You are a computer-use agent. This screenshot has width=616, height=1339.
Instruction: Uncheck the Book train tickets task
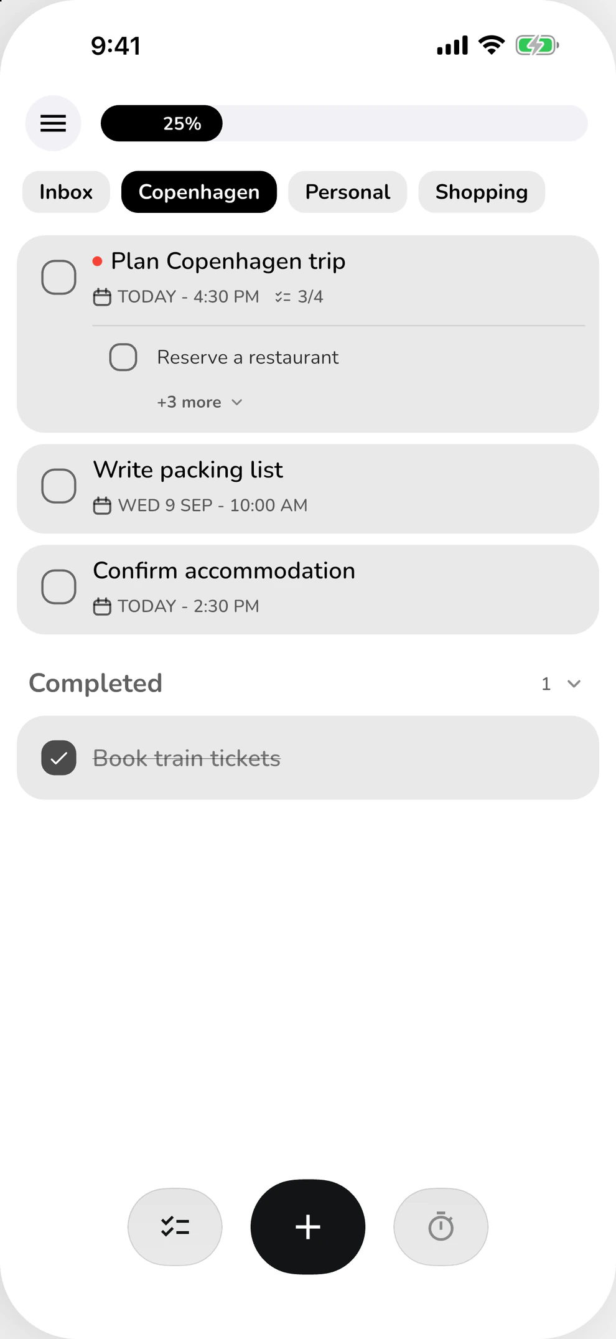click(59, 758)
